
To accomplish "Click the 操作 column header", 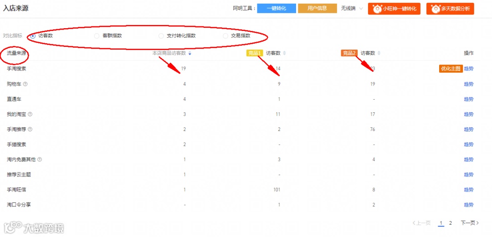I will (469, 53).
